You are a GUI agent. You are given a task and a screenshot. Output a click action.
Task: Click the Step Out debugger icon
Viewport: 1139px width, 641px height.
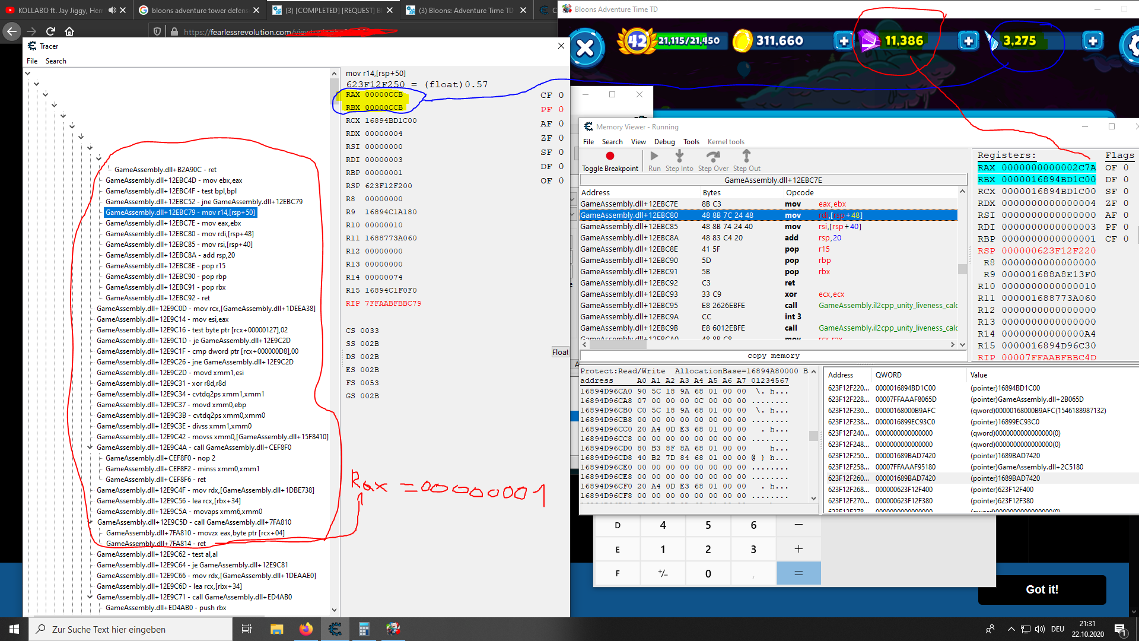point(746,156)
